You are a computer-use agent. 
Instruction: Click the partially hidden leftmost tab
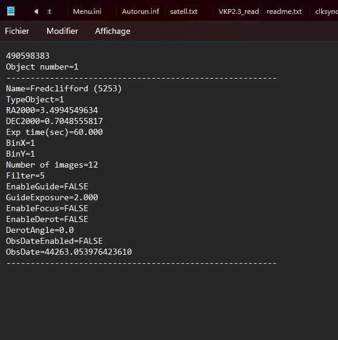pos(50,11)
